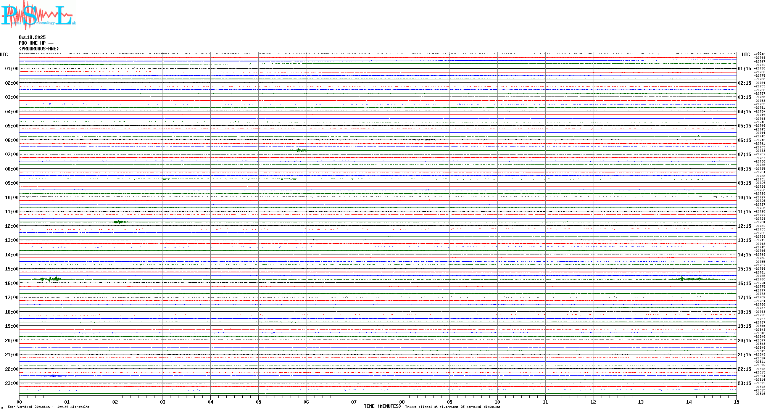Click the PSL Seismology Lab logo
This screenshot has width=767, height=412.
click(x=37, y=15)
